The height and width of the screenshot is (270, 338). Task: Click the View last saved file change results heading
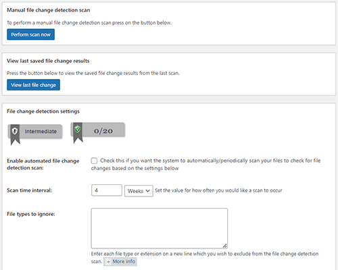(x=48, y=61)
